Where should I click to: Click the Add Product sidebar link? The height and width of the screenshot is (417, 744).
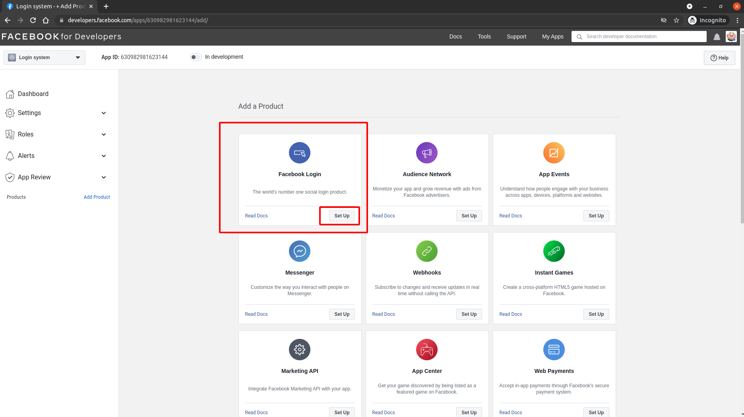[x=97, y=197]
